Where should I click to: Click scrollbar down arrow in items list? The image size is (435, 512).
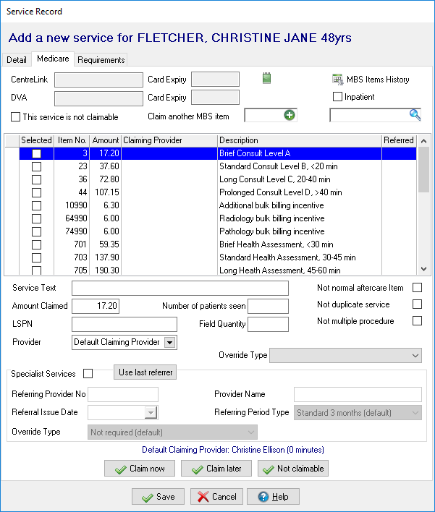click(424, 269)
